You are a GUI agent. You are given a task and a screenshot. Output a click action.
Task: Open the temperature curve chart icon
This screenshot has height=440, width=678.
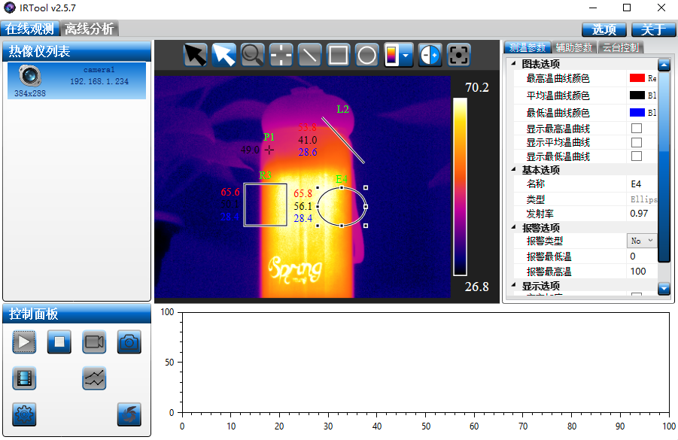94,378
